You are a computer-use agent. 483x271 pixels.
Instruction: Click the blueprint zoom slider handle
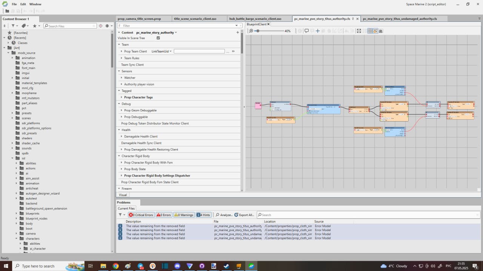258,31
